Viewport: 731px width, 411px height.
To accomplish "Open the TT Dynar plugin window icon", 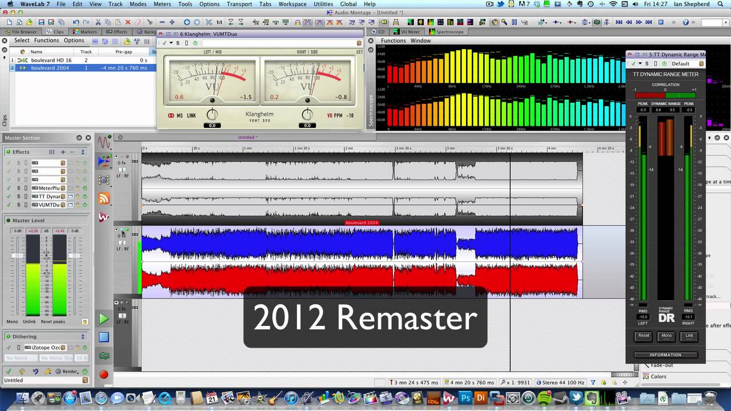I will [71, 196].
